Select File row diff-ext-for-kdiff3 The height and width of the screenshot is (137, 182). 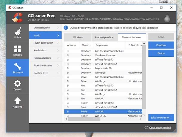[103, 86]
